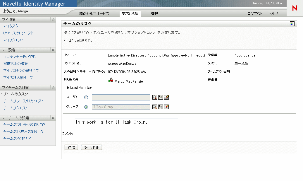Open the チームのプロキシの割り当て link
This screenshot has width=303, height=181.
click(x=25, y=124)
